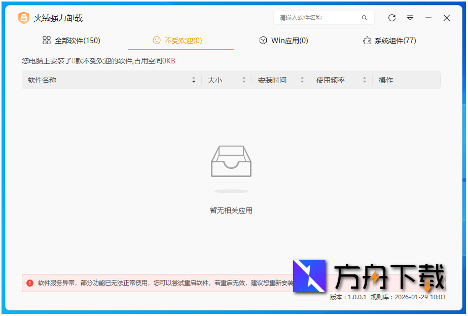
Task: Click the shield icon on Win应用 tab
Action: pyautogui.click(x=263, y=40)
